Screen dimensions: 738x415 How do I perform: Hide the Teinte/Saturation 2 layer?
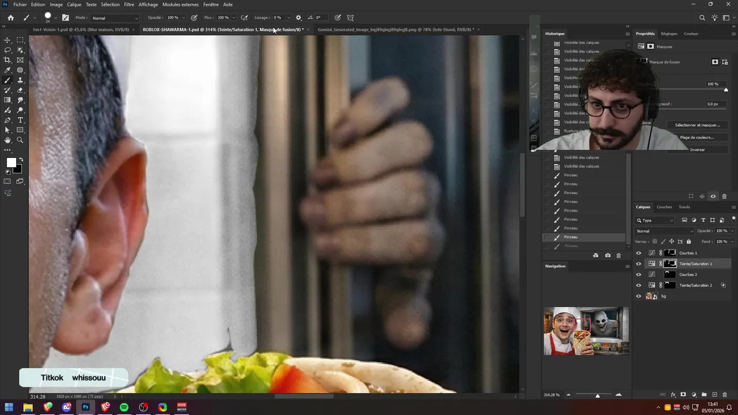638,285
